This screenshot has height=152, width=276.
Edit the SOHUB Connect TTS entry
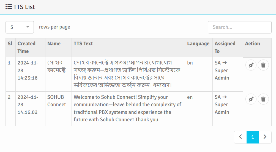251,99
